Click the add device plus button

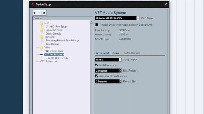point(34,13)
